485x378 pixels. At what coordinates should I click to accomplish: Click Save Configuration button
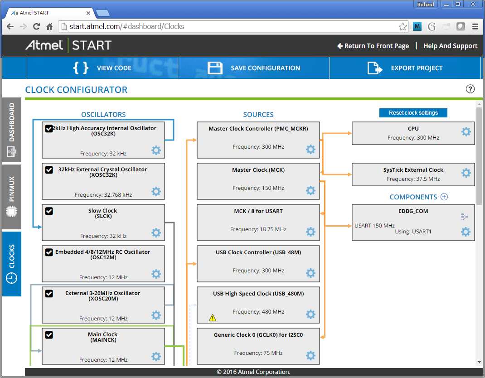(254, 68)
